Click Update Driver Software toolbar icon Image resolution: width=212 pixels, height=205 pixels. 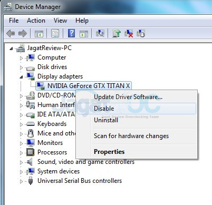117,33
